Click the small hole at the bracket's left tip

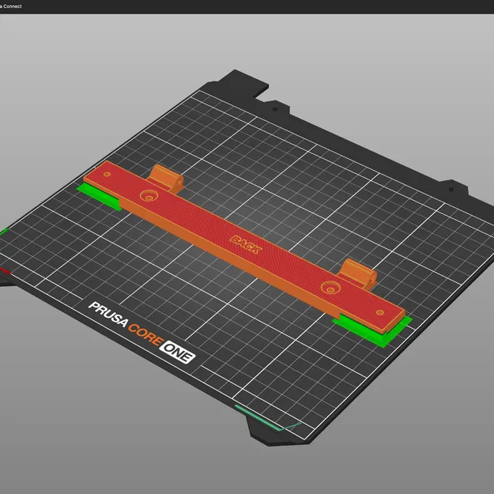pyautogui.click(x=107, y=174)
